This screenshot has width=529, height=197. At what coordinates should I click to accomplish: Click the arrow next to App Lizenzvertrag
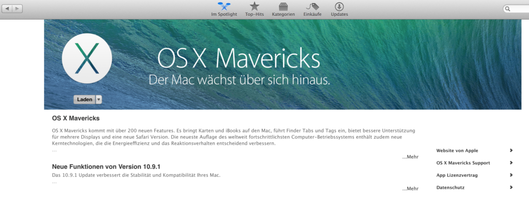pos(511,175)
